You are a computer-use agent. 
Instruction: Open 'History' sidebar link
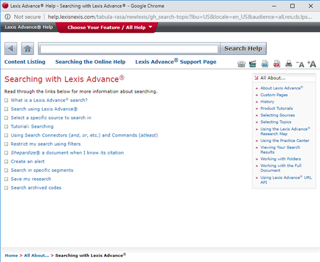click(x=267, y=102)
